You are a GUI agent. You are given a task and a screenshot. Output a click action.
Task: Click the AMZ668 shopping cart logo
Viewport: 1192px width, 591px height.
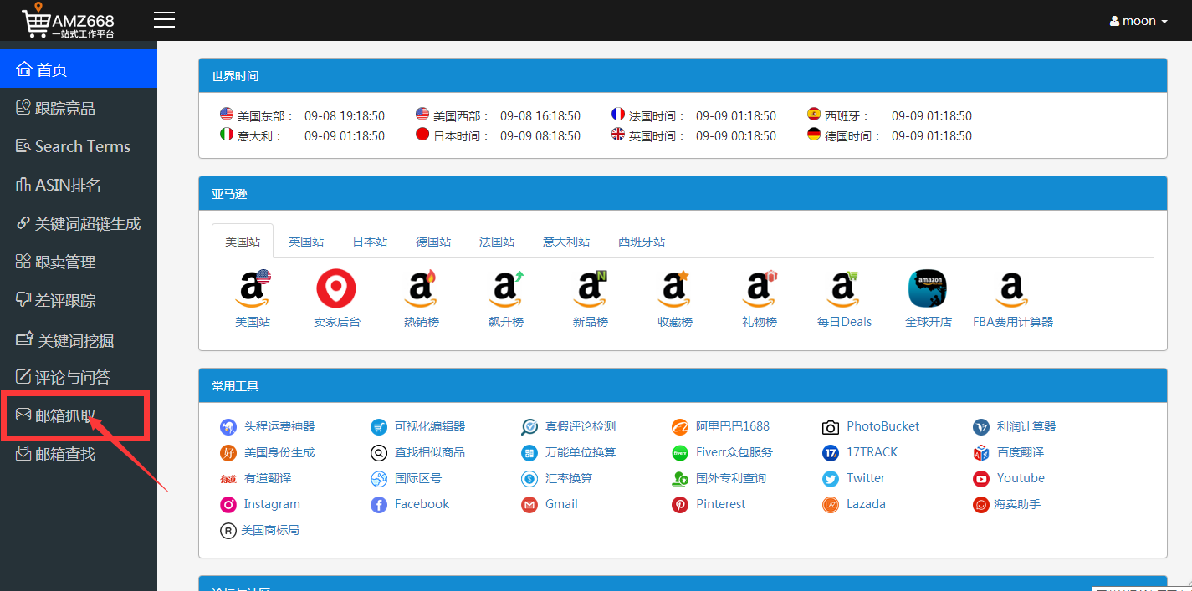pyautogui.click(x=68, y=21)
